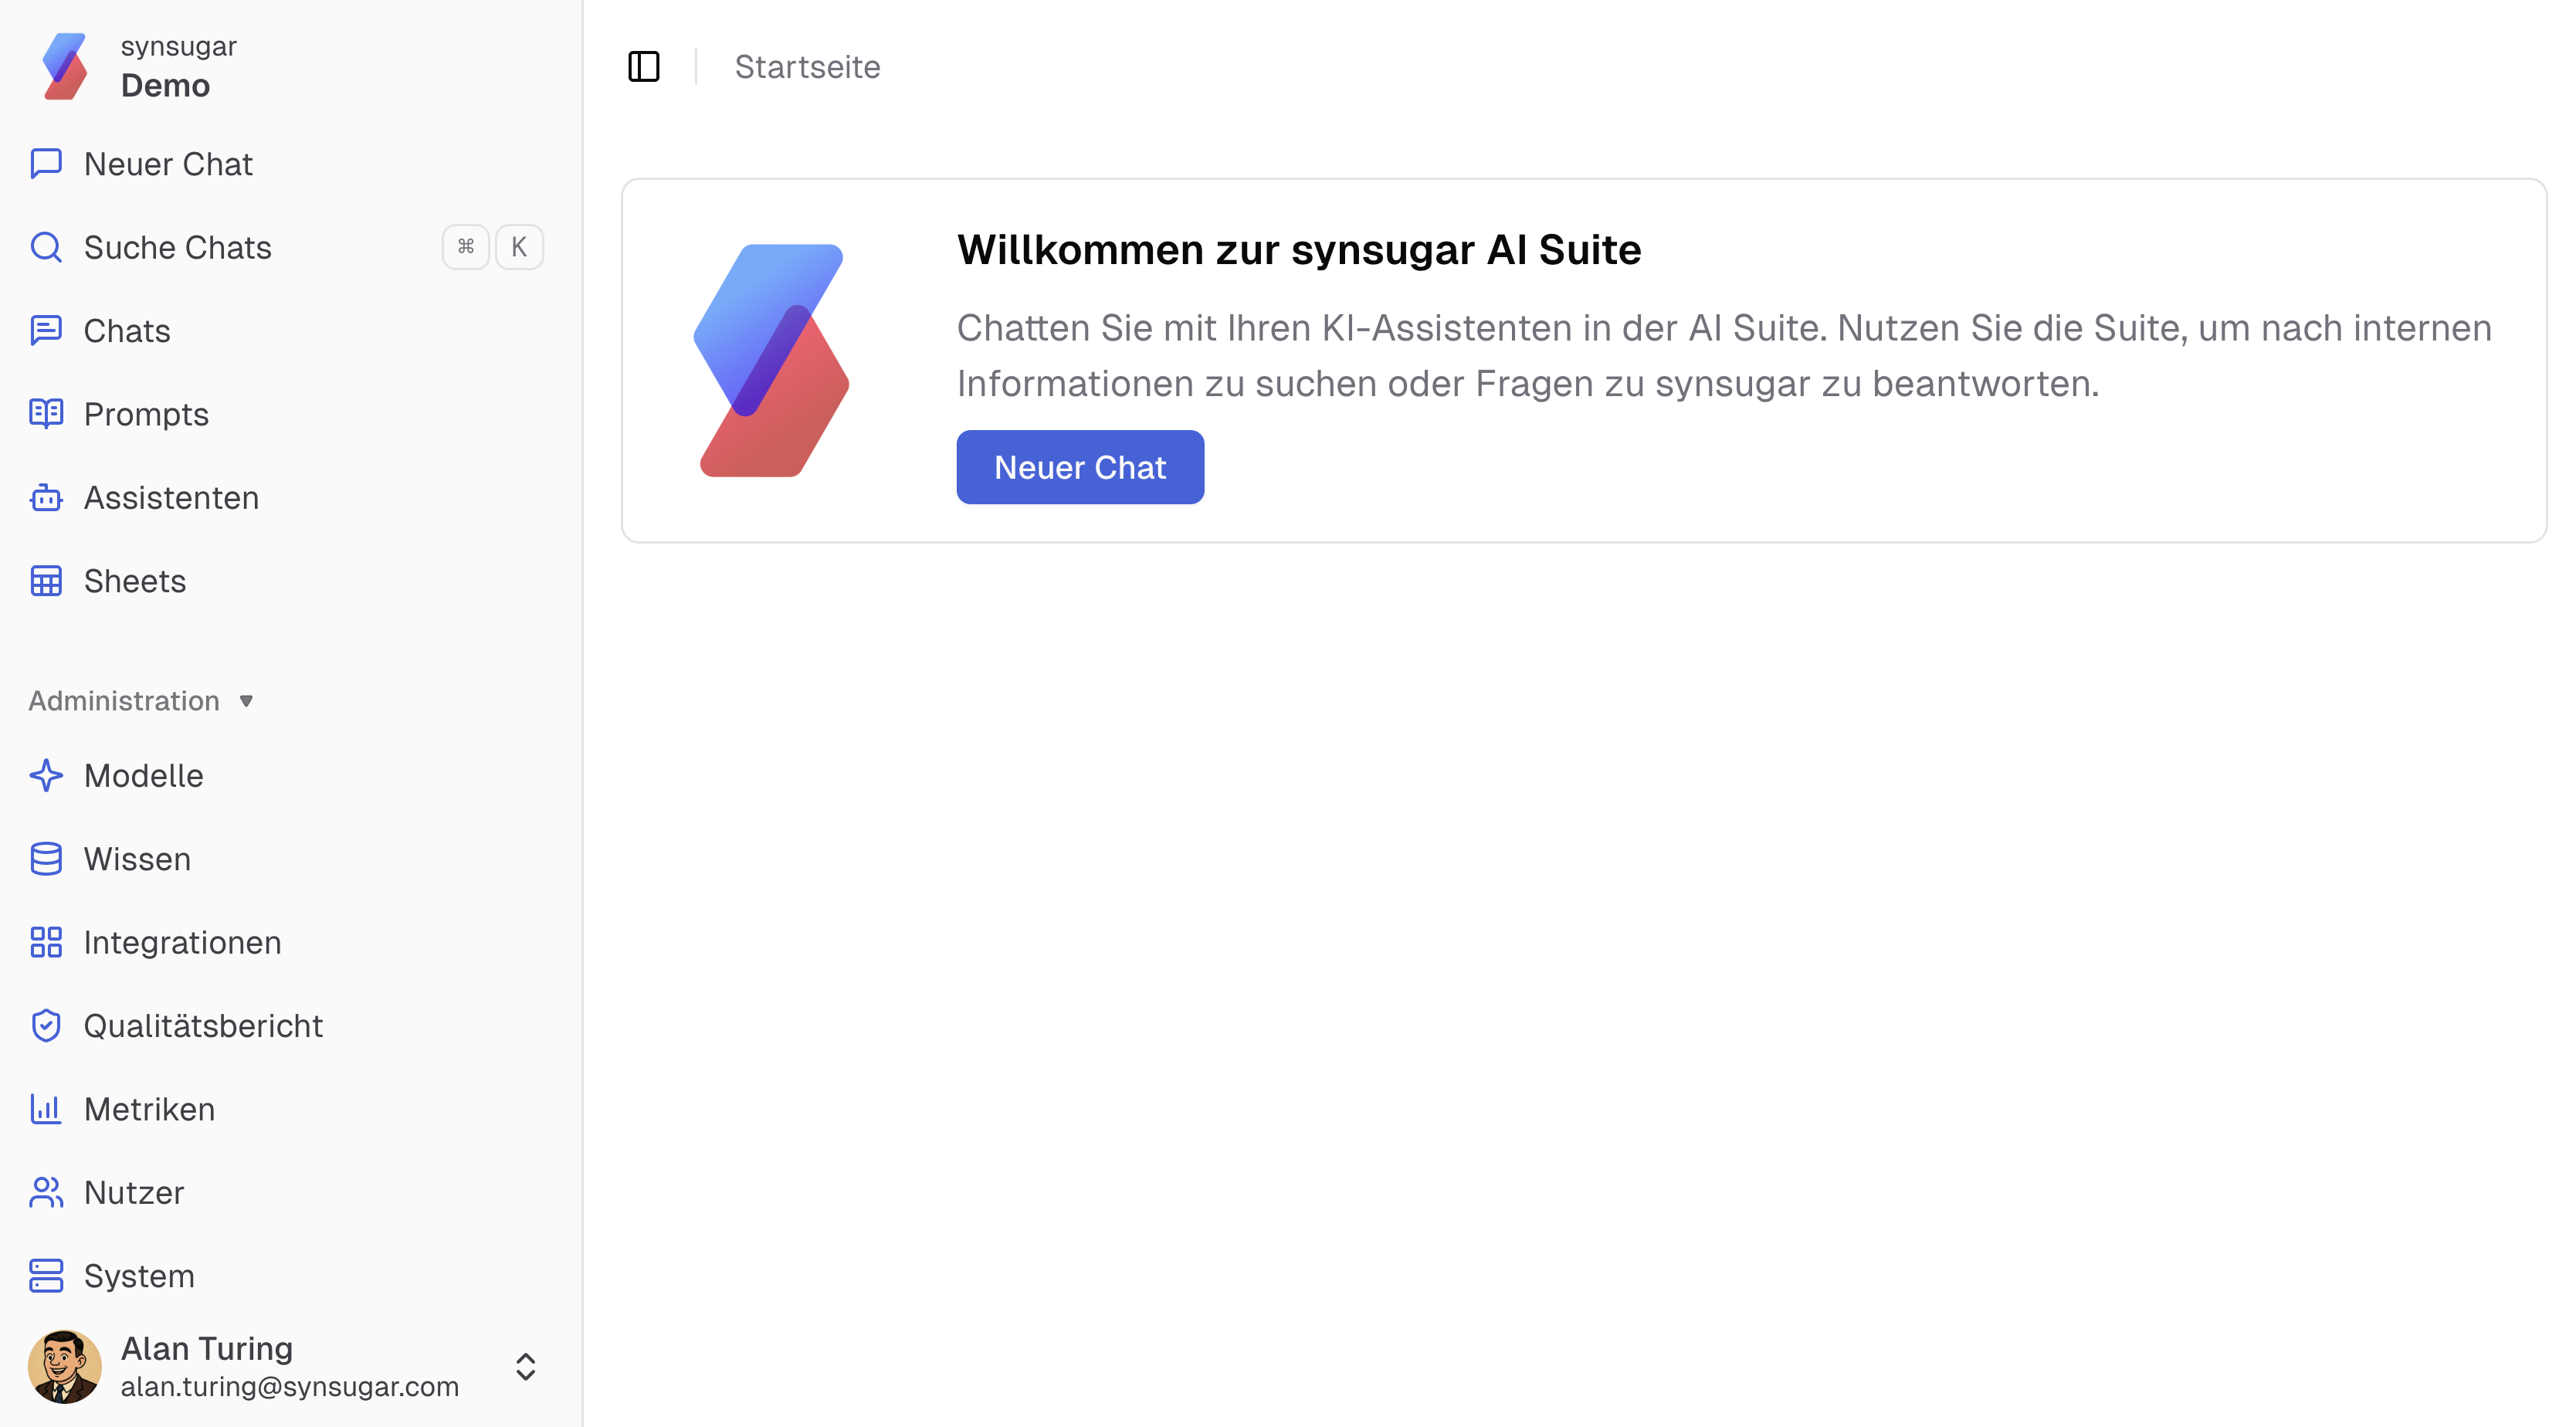Click the synsugar Demo workspace logo
The width and height of the screenshot is (2576, 1427).
pos(64,65)
